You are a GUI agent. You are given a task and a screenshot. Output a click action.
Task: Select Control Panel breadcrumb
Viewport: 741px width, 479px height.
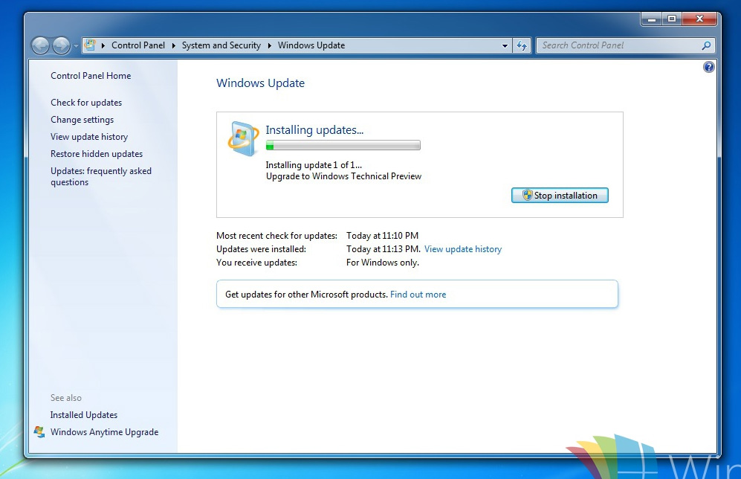138,45
